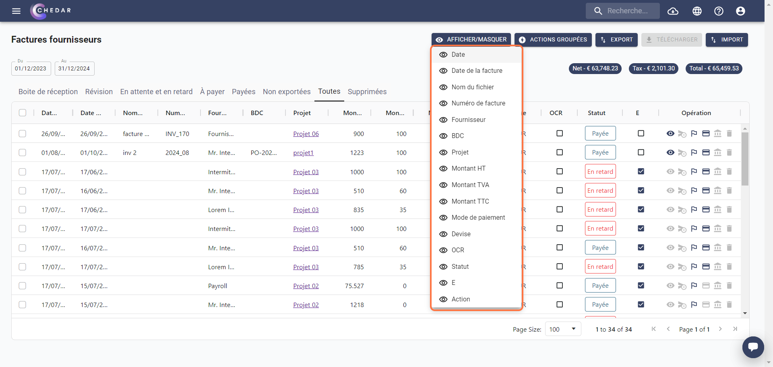Click the Chedar logo

(x=51, y=11)
